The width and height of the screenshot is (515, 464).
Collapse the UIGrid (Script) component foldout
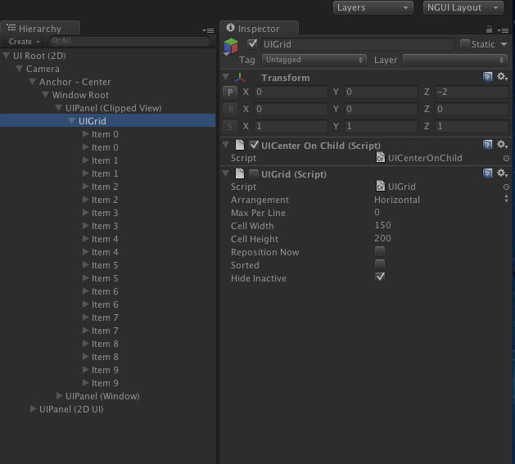point(226,173)
